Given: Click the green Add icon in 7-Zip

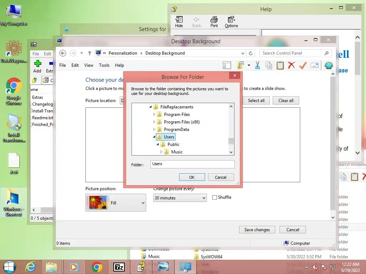Looking at the screenshot, I should (37, 66).
